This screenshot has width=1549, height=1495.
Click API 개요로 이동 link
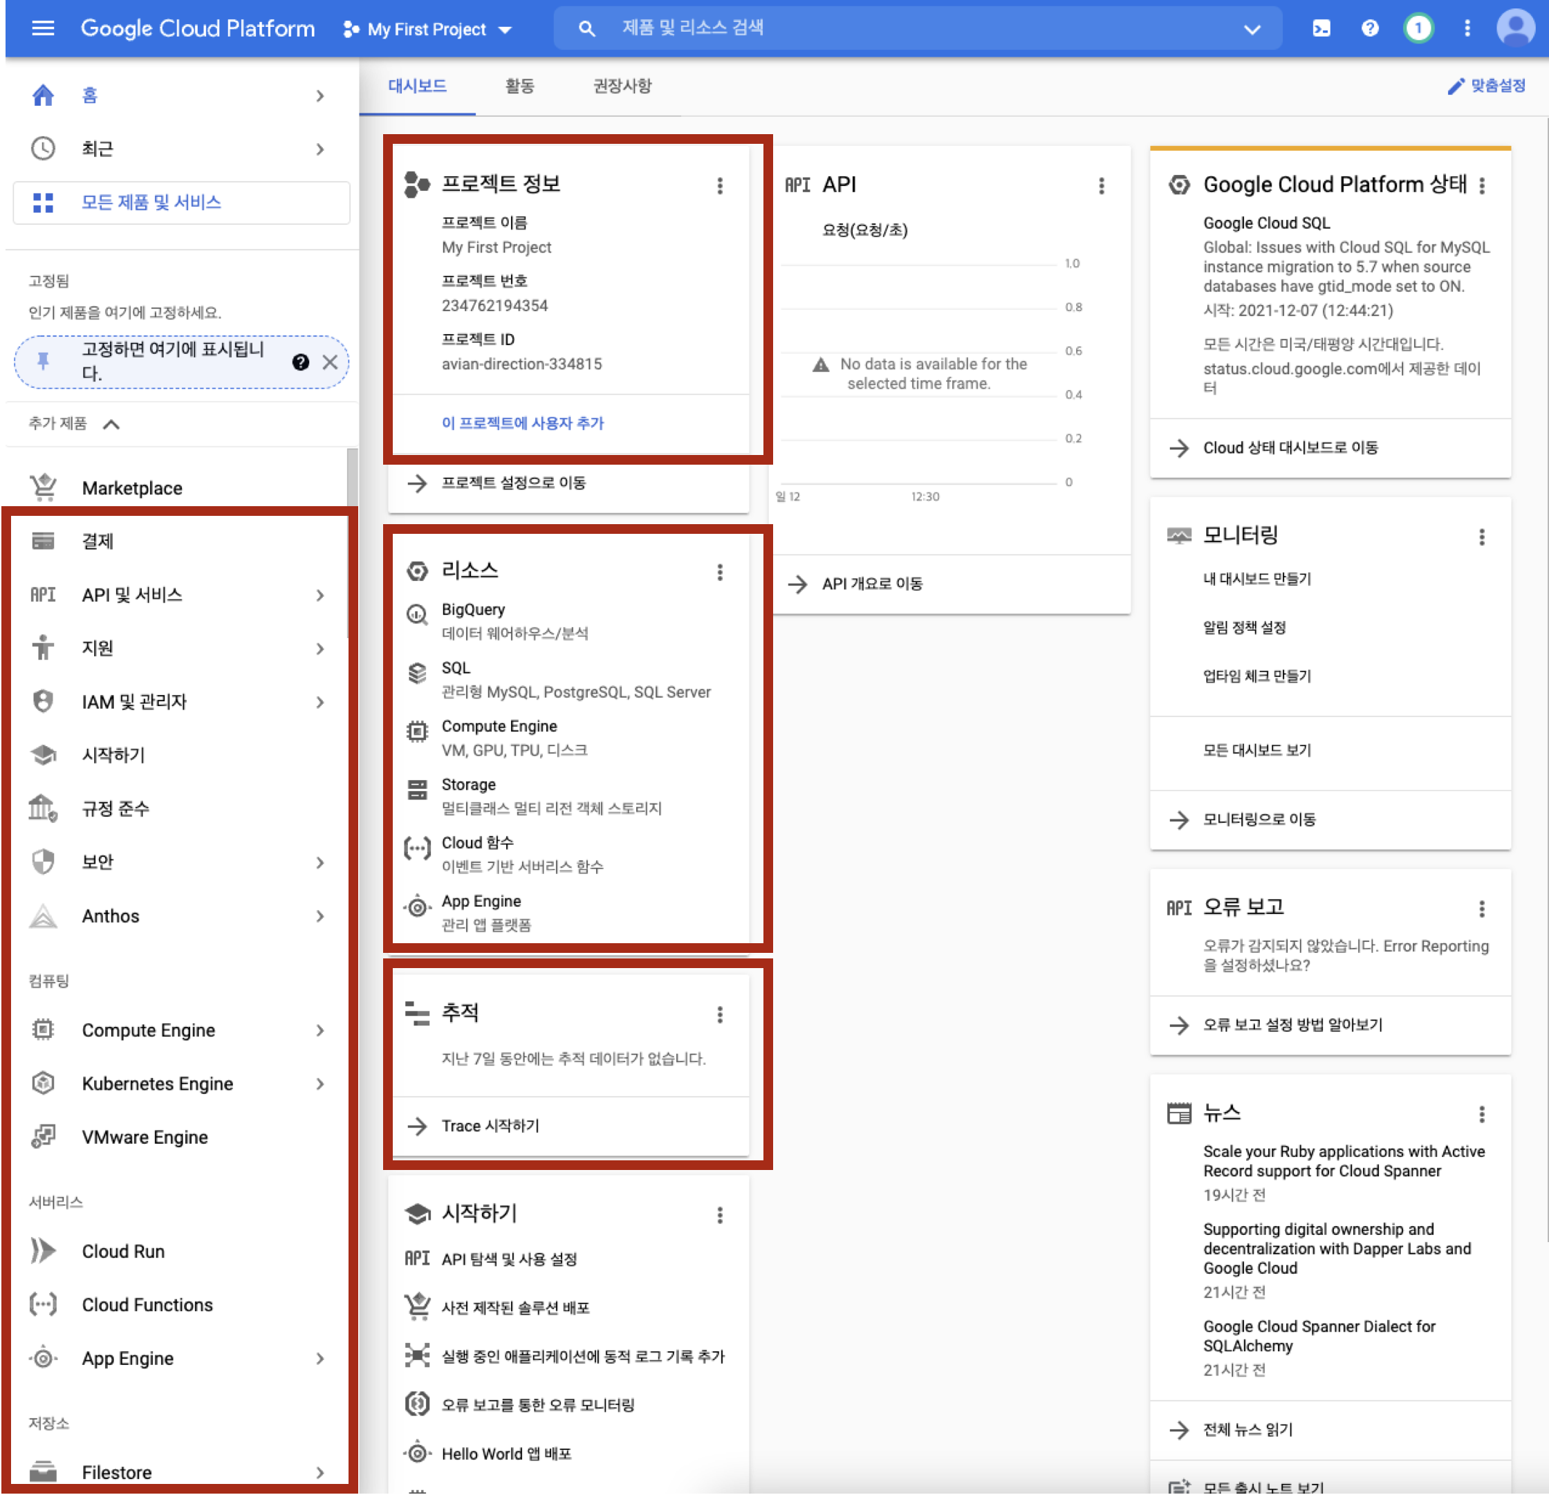tap(872, 583)
